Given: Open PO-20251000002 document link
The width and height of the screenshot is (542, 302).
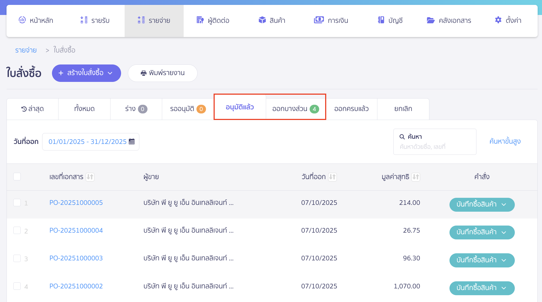Looking at the screenshot, I should (x=76, y=286).
